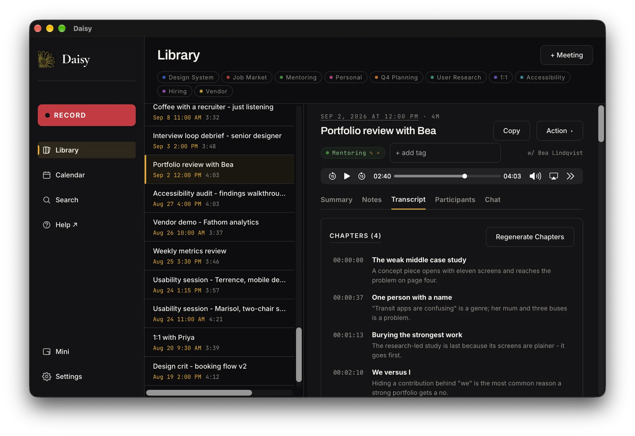Jump to chapter One person with a name
Viewport: 635px width, 436px height.
click(452, 307)
